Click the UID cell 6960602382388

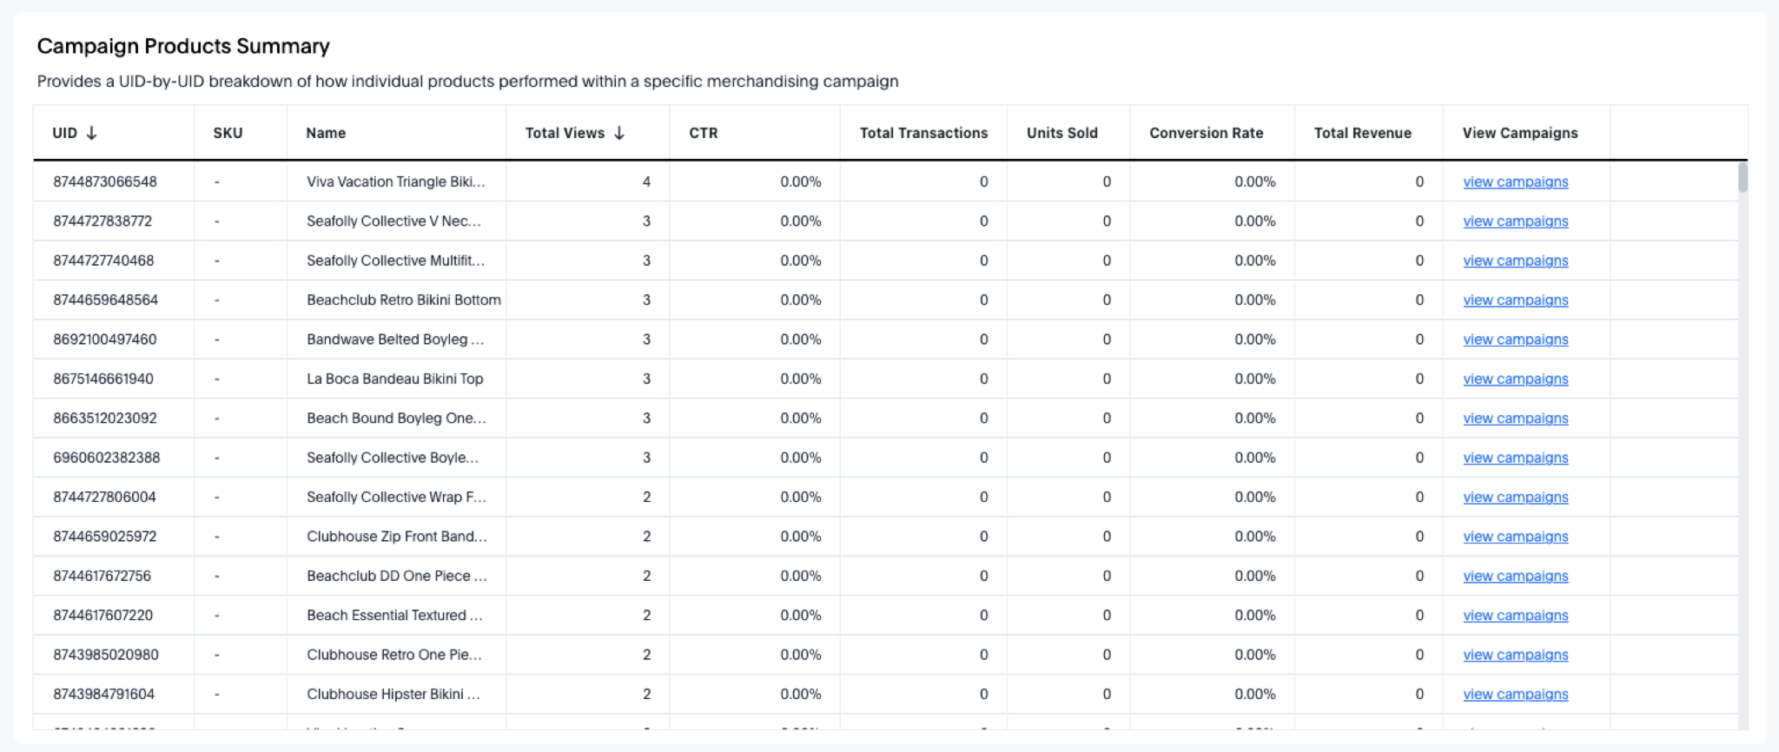click(107, 458)
